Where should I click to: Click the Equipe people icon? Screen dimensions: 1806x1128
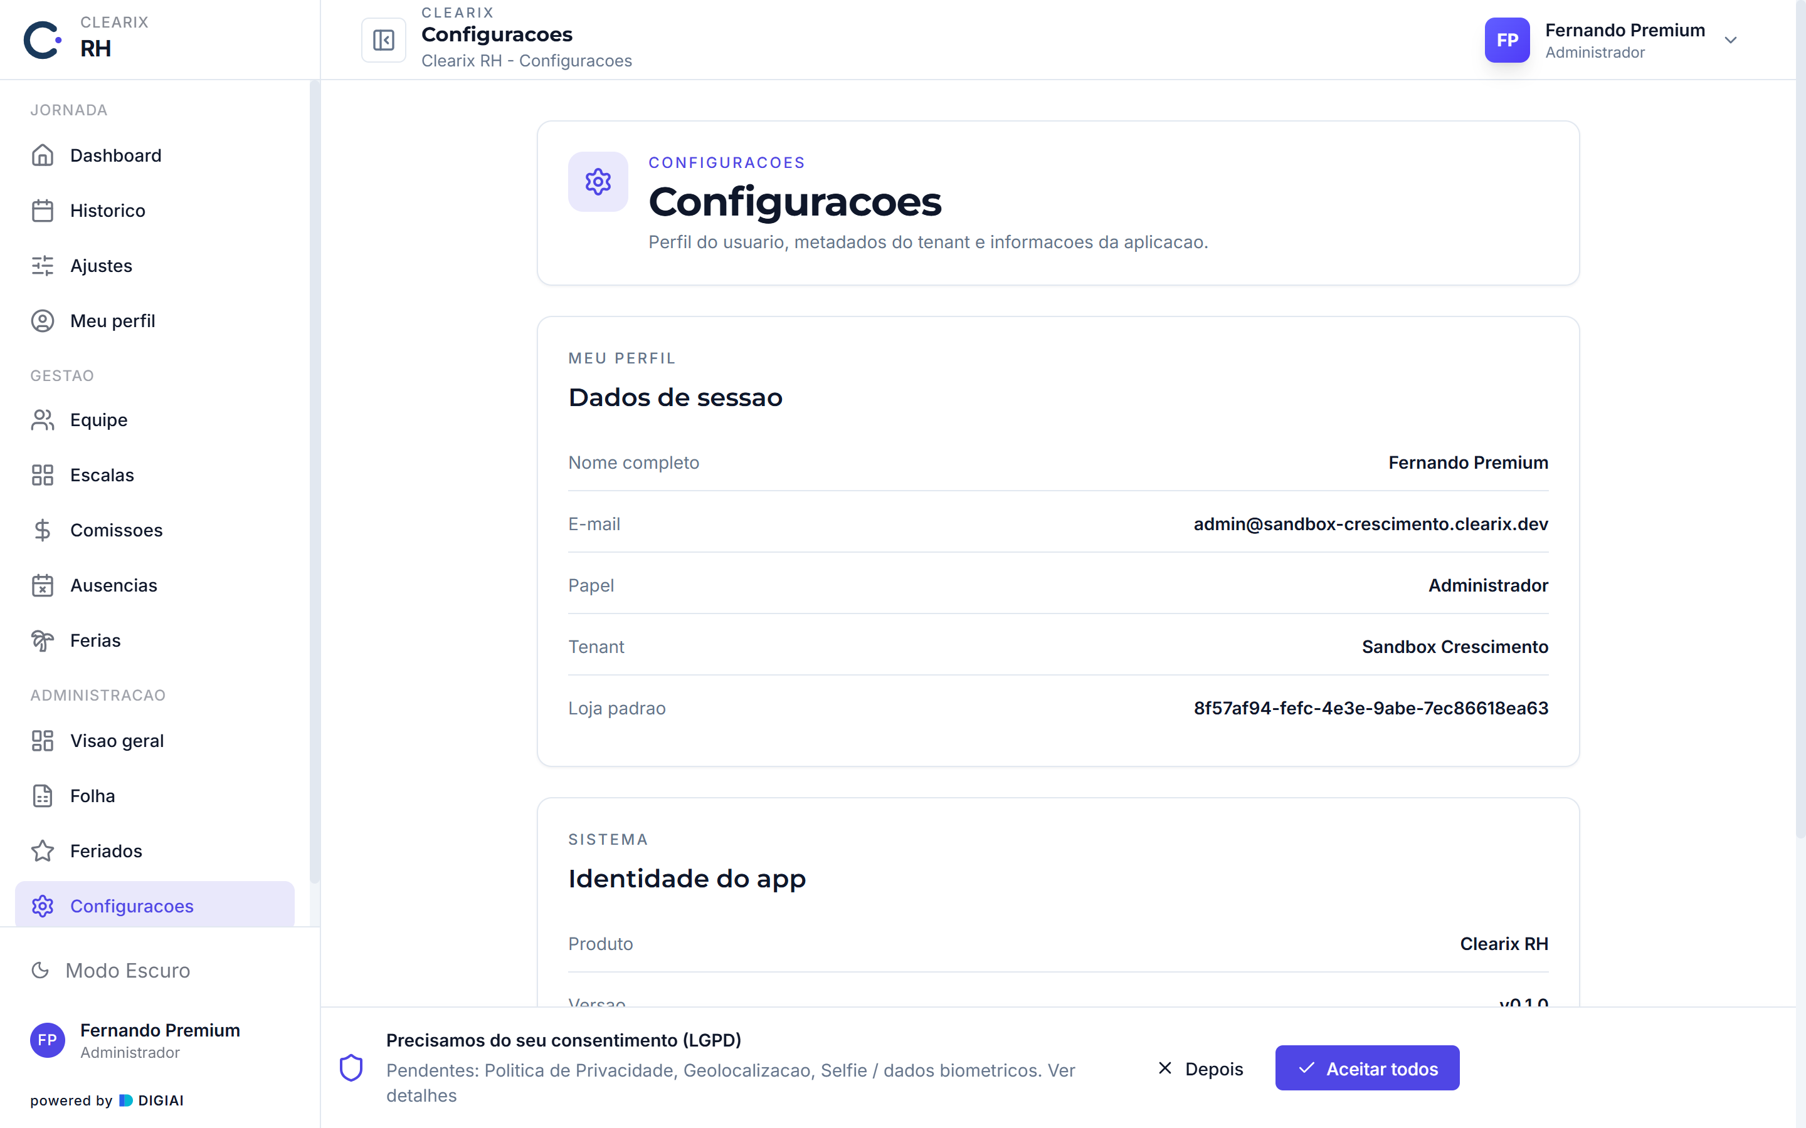click(x=43, y=420)
